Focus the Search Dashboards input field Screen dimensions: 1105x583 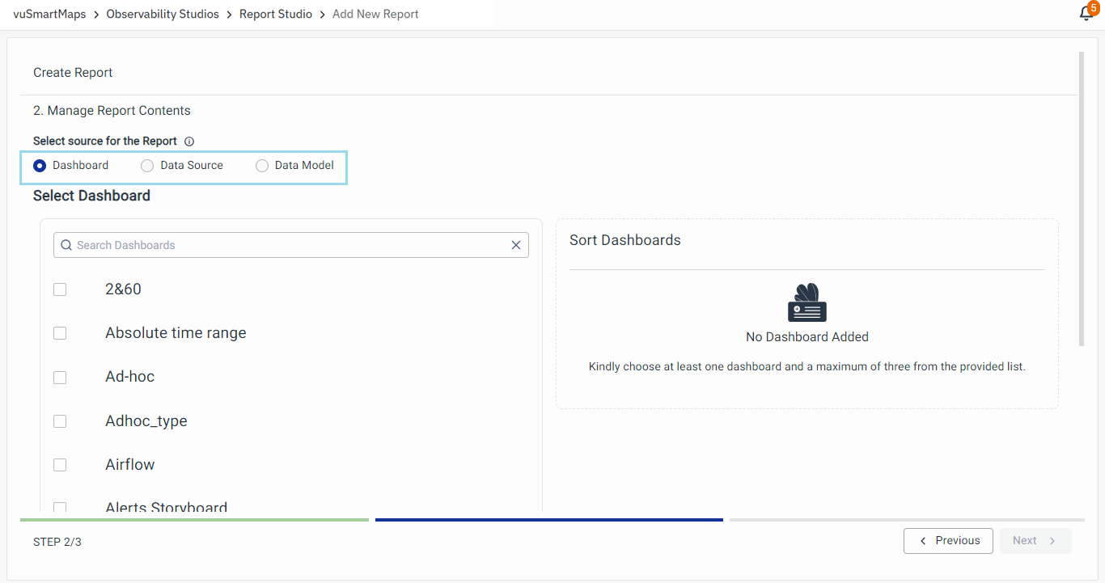pyautogui.click(x=291, y=245)
